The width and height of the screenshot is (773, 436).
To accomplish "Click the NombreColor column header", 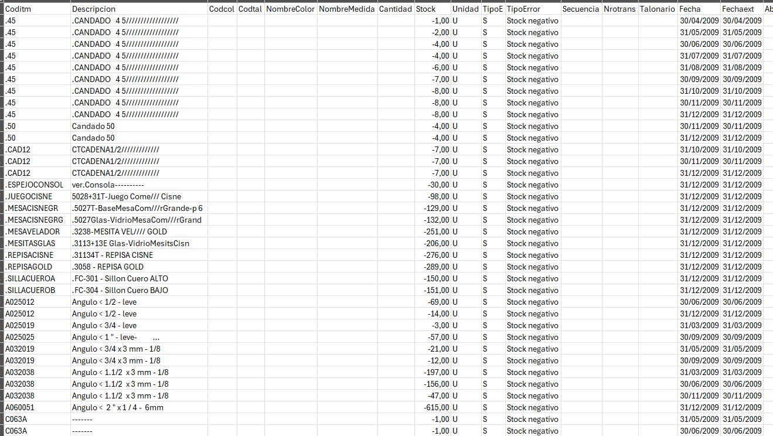I will click(290, 9).
